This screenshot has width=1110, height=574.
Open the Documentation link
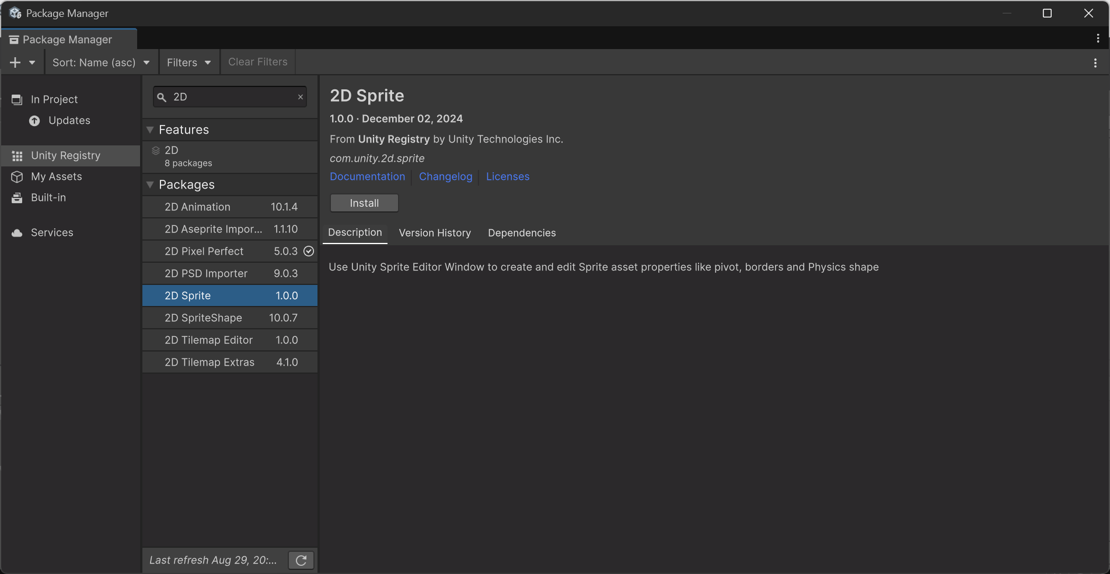click(x=367, y=176)
